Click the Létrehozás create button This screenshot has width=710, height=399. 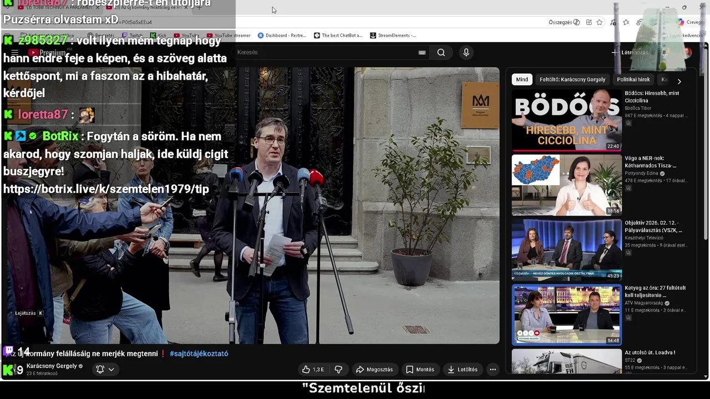(630, 53)
